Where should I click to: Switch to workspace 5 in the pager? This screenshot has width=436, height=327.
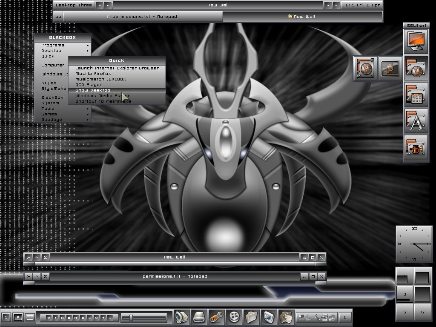(x=404, y=312)
